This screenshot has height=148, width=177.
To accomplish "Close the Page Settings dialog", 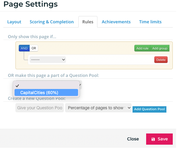I will (x=133, y=139).
